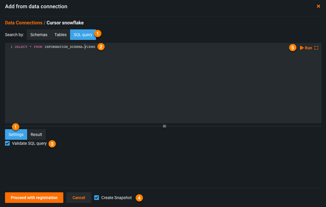Switch search mode to Schemas
Screen dimensions: 326x207
point(39,35)
